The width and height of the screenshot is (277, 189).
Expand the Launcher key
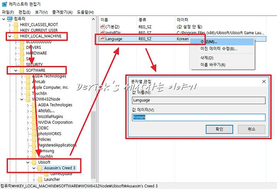[34, 180]
